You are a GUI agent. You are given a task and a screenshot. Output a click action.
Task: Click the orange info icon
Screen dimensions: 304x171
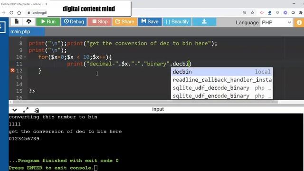point(299,22)
